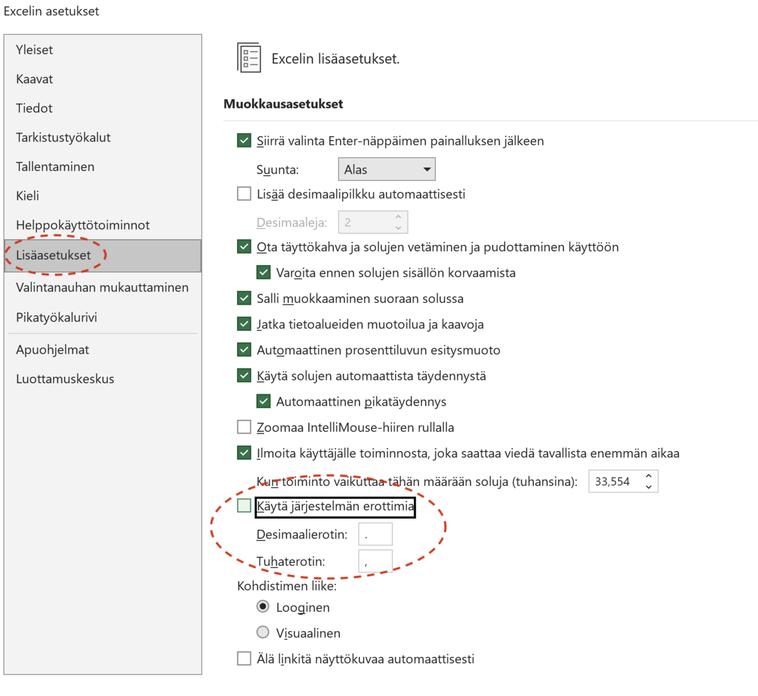758x696 pixels.
Task: Open the Suunta dropdown showing Alas
Action: pos(387,169)
